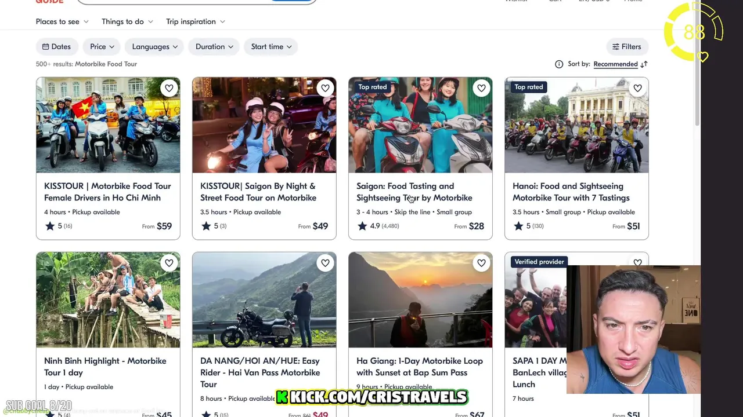Screen dimensions: 743x417
Task: Open the Dates filter
Action: point(56,47)
